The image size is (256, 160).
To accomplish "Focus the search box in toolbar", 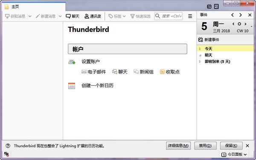I will click(169, 16).
